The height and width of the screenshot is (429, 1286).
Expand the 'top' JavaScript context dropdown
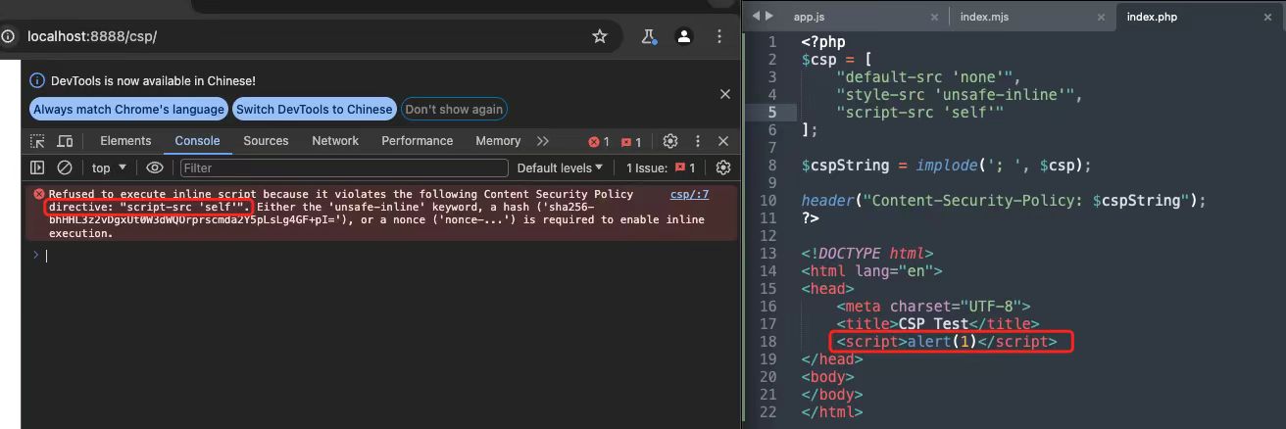pyautogui.click(x=109, y=168)
